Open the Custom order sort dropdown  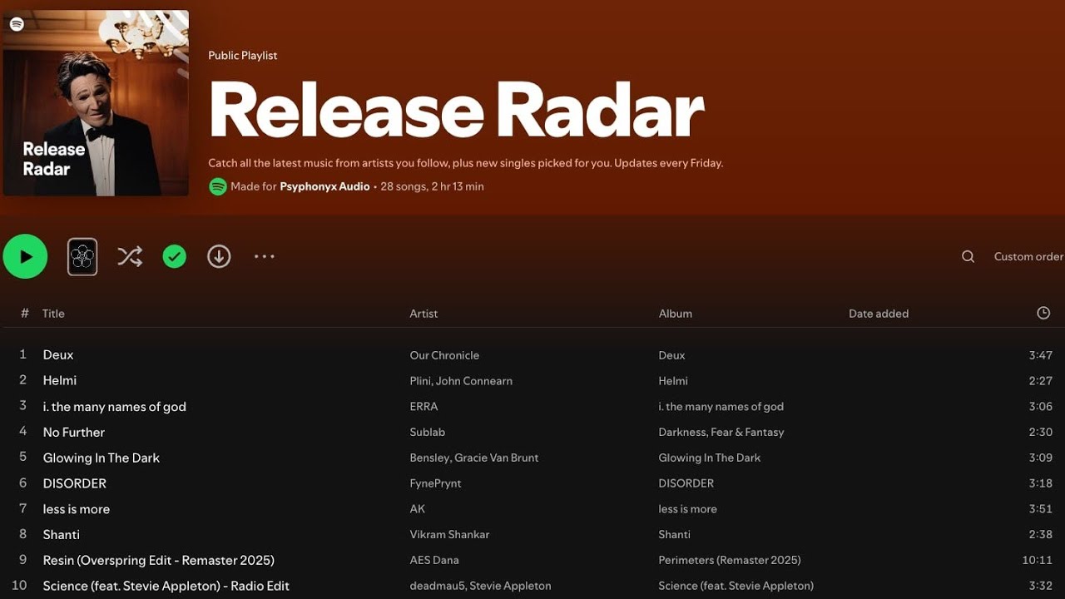coord(1028,256)
